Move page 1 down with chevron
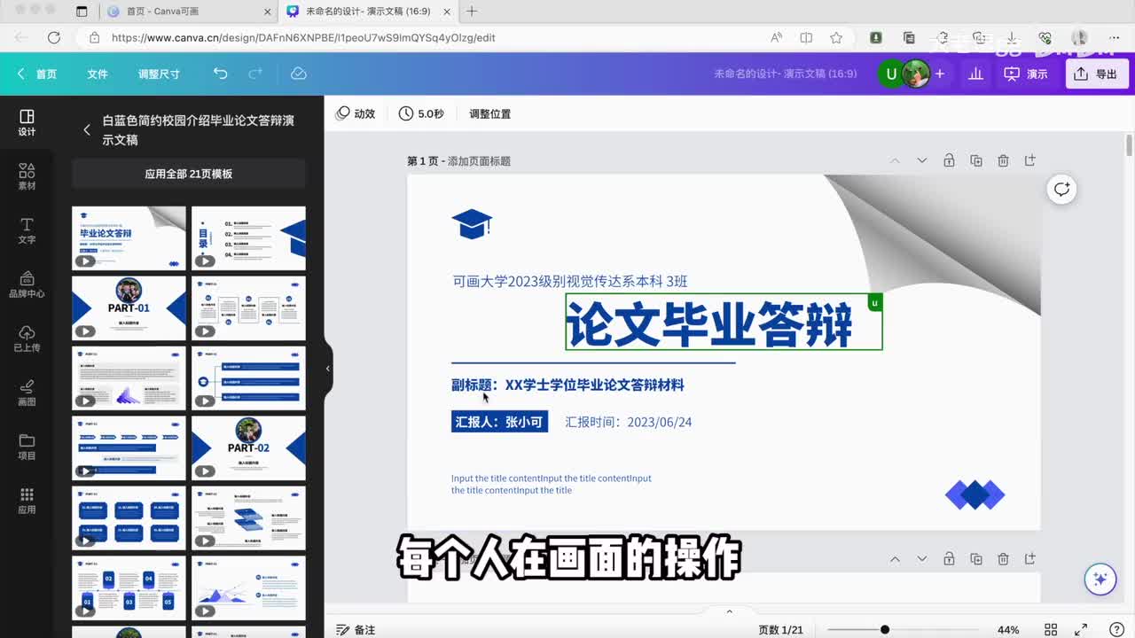This screenshot has height=638, width=1135. 921,160
